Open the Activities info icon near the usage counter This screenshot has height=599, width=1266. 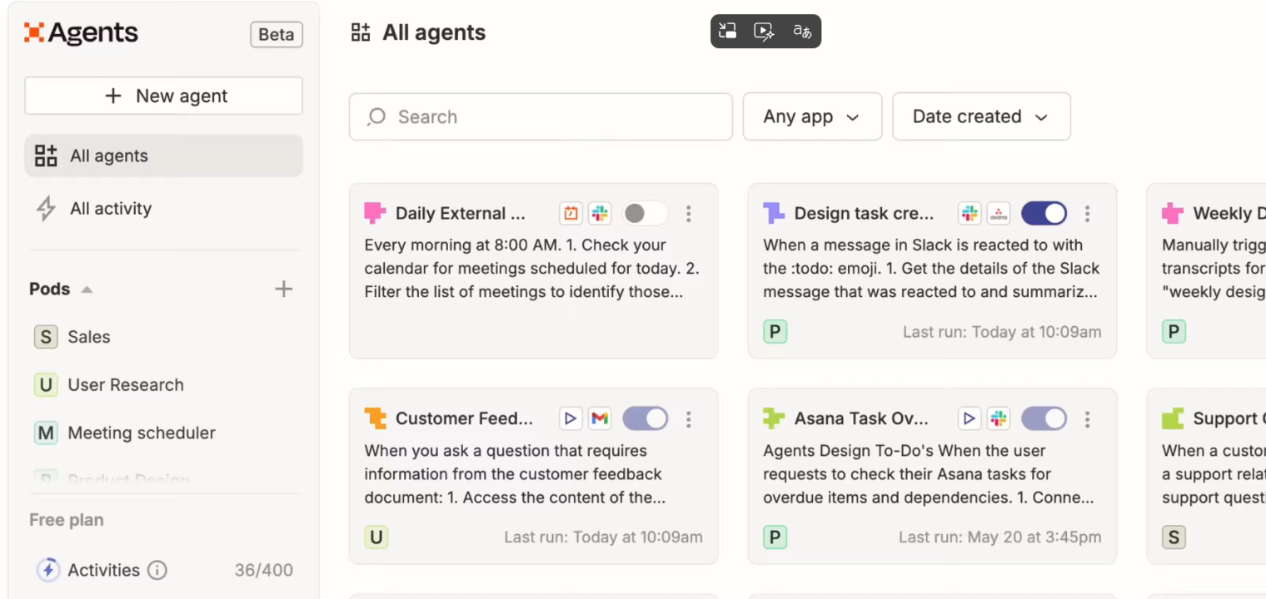[157, 570]
